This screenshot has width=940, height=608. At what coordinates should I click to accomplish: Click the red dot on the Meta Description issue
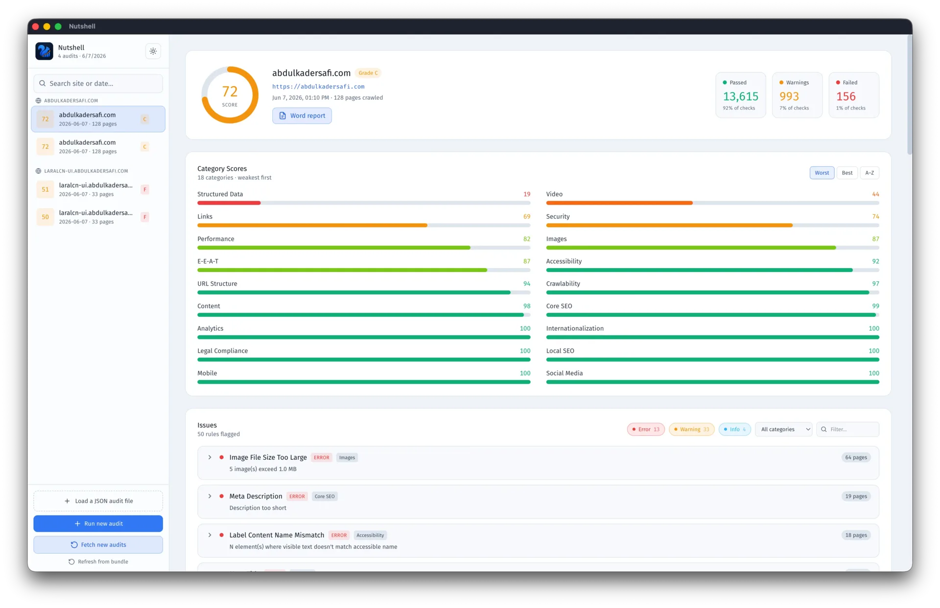pyautogui.click(x=221, y=496)
